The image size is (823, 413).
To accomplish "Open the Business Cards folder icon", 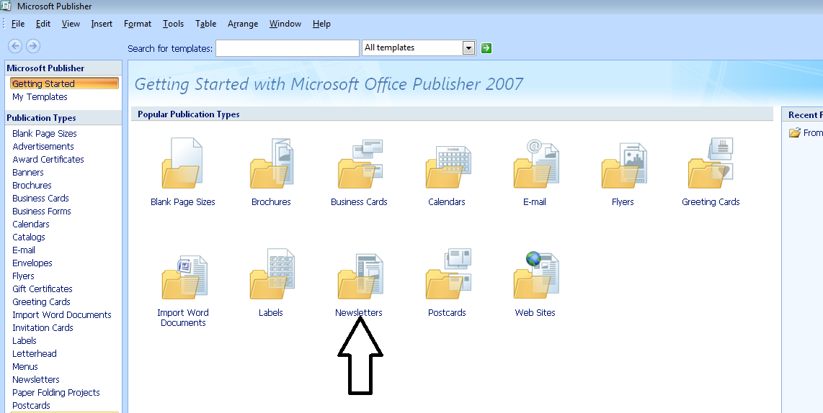I will pyautogui.click(x=360, y=163).
